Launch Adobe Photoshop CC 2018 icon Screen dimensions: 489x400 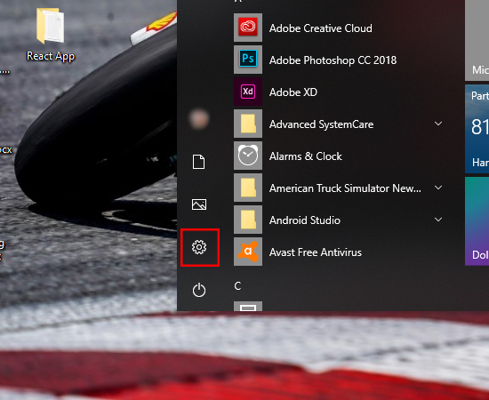coord(248,60)
